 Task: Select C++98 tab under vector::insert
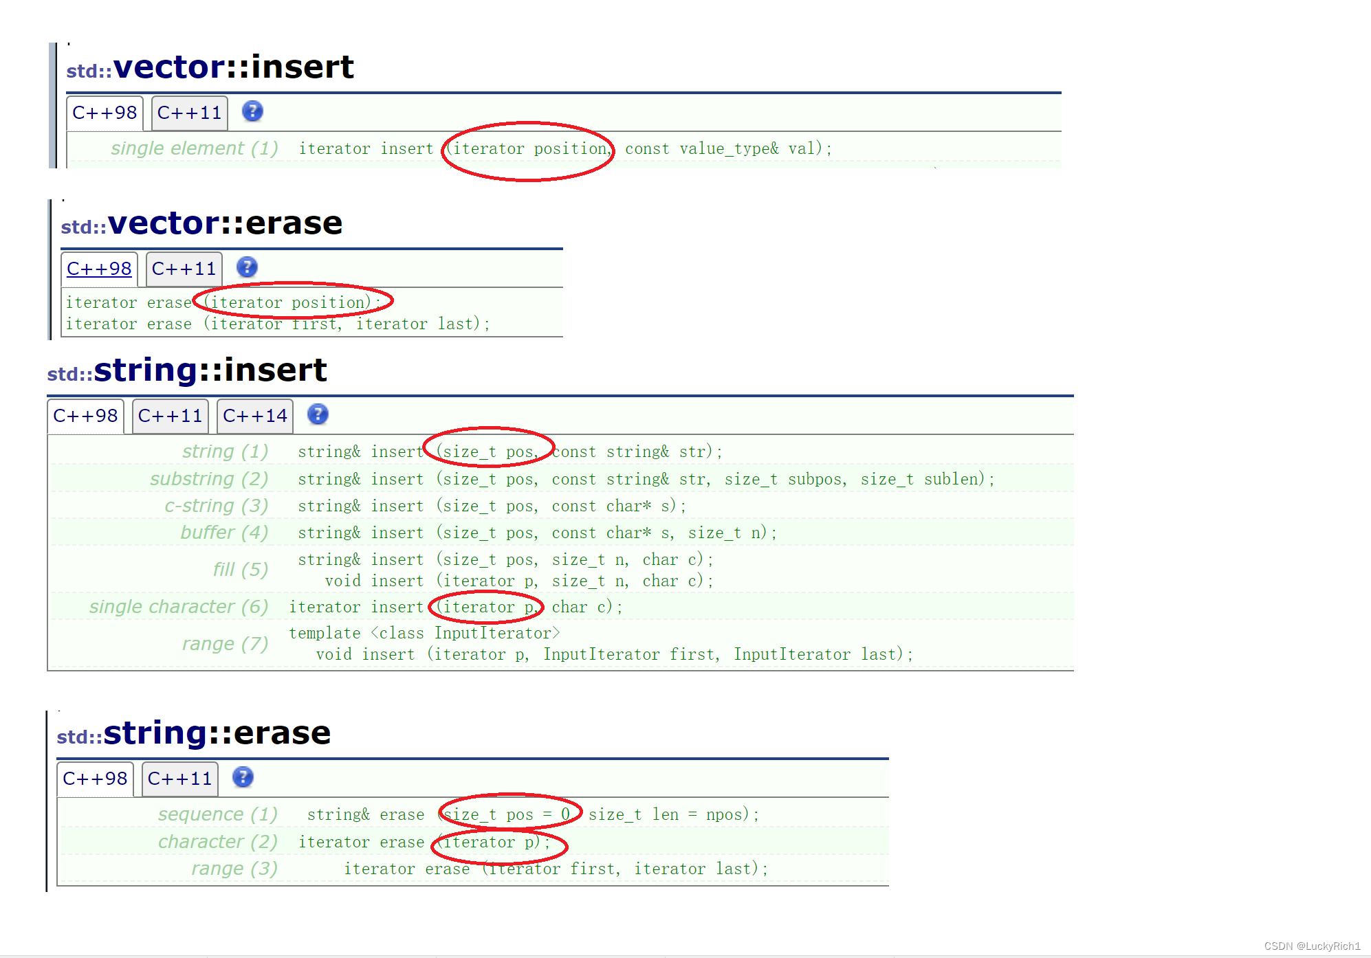105,113
